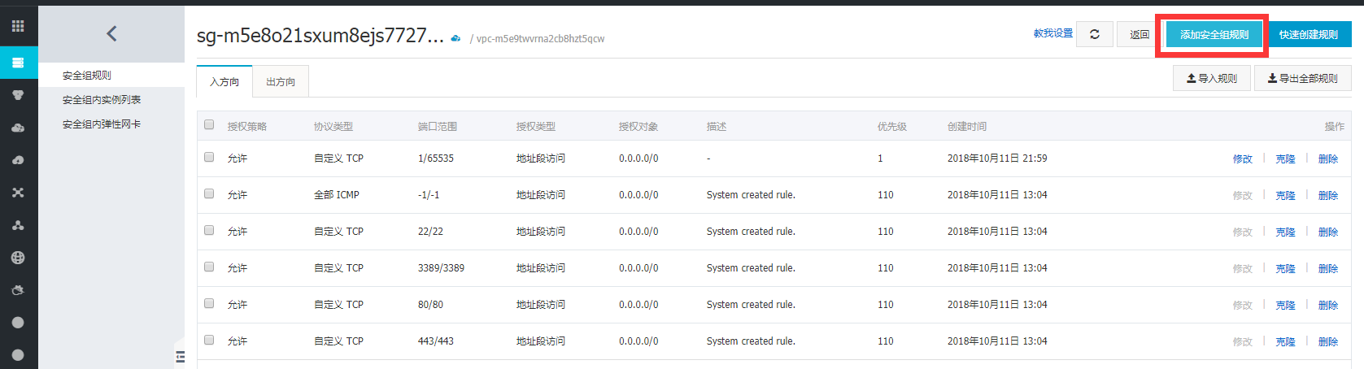Click the 3389/3389 port range cell
The height and width of the screenshot is (369, 1364).
(441, 267)
